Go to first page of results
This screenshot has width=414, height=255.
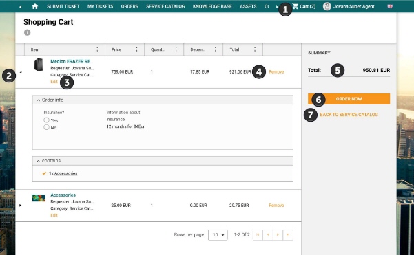click(258, 234)
